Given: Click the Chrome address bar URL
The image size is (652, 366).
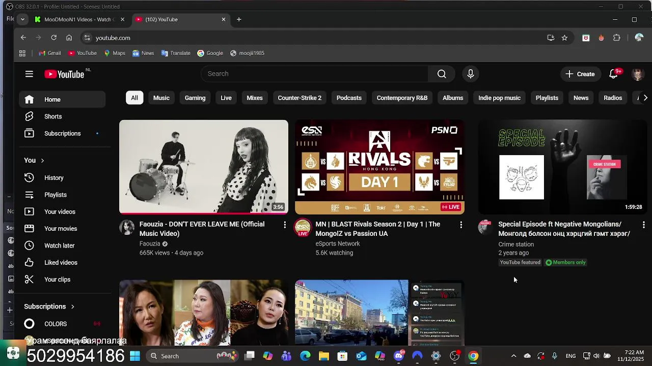Looking at the screenshot, I should [113, 38].
